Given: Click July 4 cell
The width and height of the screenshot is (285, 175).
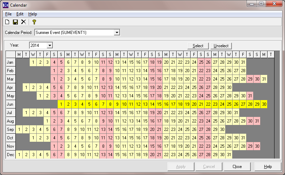Looking at the screenshot, I should tap(47, 113).
